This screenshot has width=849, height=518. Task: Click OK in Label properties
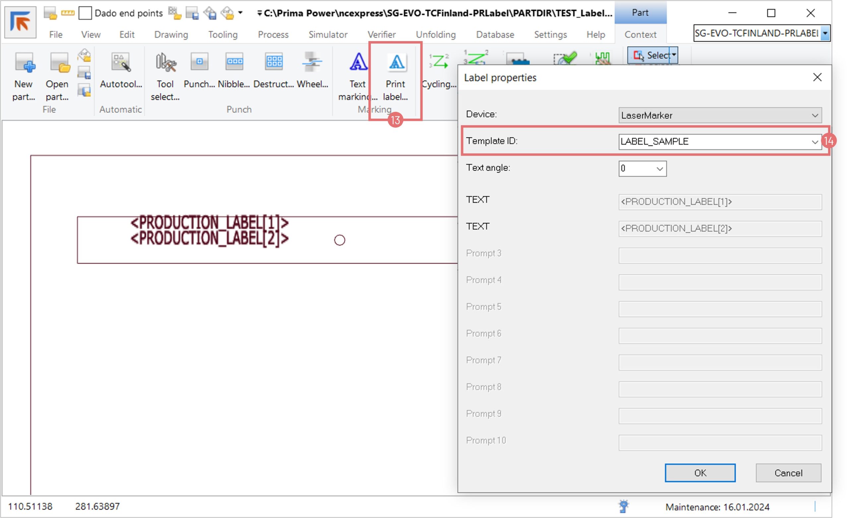coord(700,473)
